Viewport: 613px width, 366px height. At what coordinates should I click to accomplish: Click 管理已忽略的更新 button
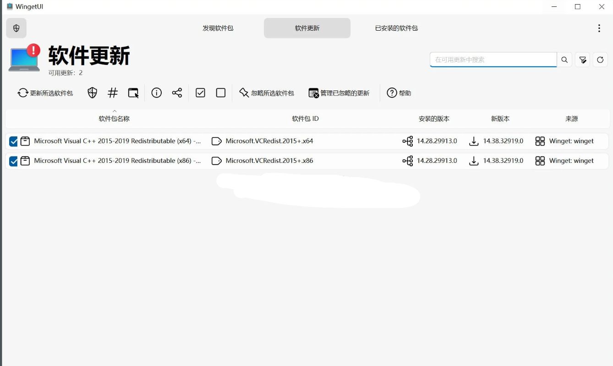pos(339,93)
